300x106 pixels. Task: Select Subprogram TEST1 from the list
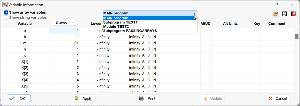point(122,22)
